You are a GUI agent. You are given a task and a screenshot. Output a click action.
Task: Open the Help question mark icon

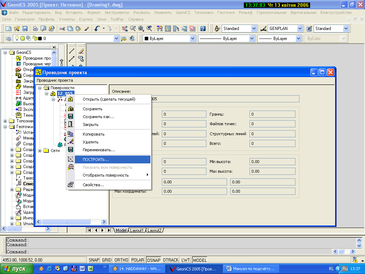[203, 29]
